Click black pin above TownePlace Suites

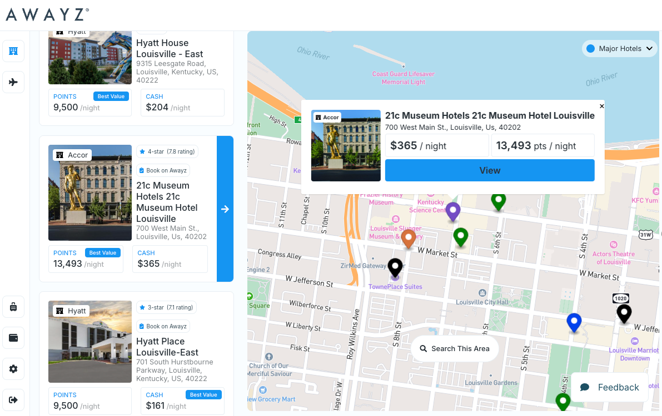coord(395,267)
